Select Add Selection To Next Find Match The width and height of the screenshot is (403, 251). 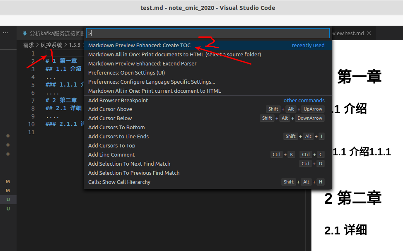(x=208, y=164)
